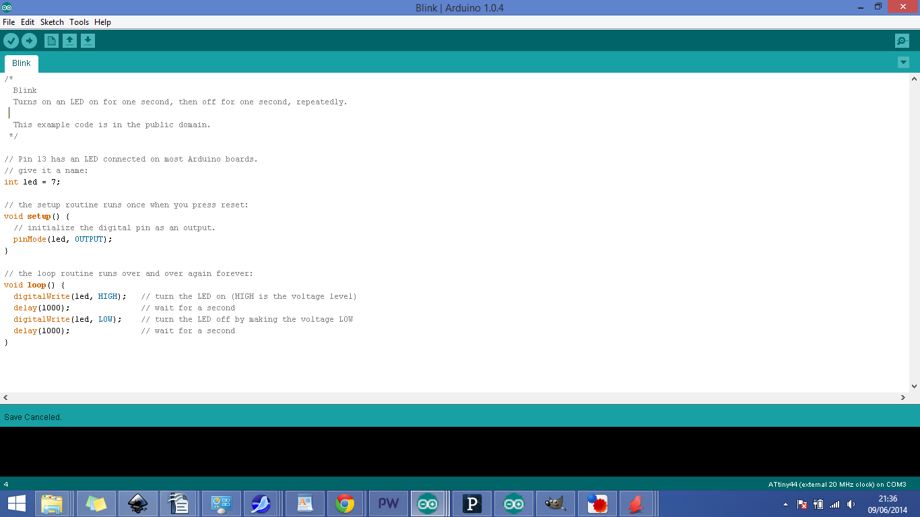Image resolution: width=920 pixels, height=517 pixels.
Task: Open Google Chrome from the taskbar
Action: click(x=346, y=504)
